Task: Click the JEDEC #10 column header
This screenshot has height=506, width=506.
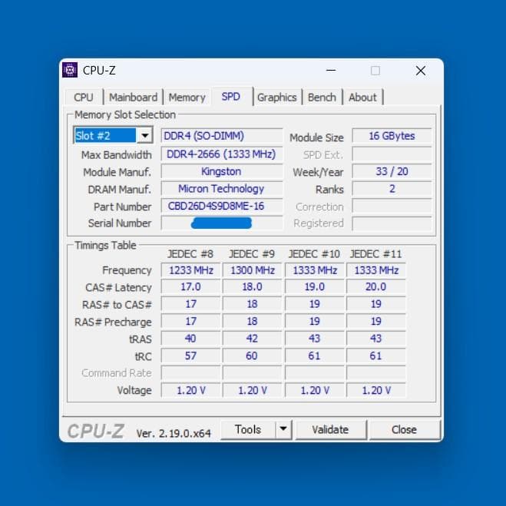Action: pos(314,254)
